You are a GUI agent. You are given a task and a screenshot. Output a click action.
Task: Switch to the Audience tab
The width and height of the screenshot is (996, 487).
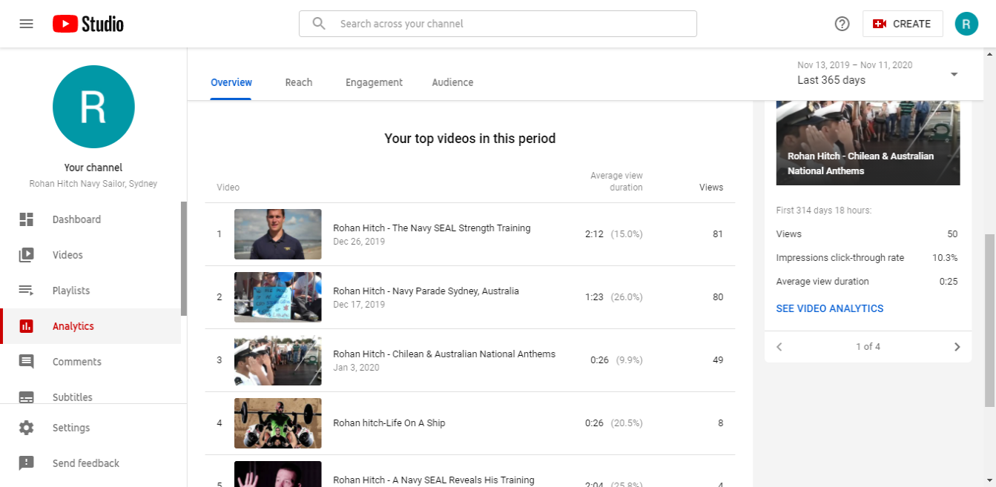(x=452, y=82)
